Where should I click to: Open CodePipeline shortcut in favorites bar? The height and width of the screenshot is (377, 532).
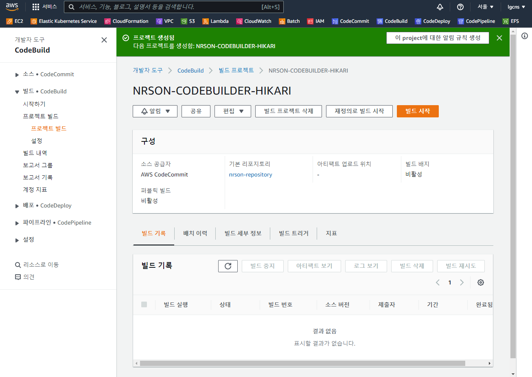(x=476, y=21)
